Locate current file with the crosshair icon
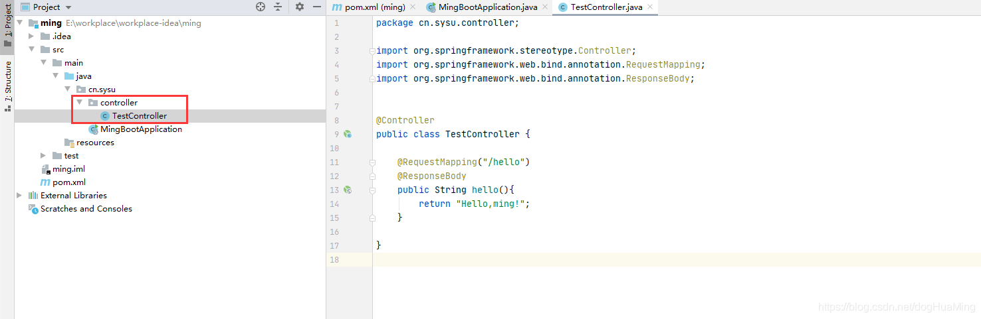 pyautogui.click(x=261, y=7)
